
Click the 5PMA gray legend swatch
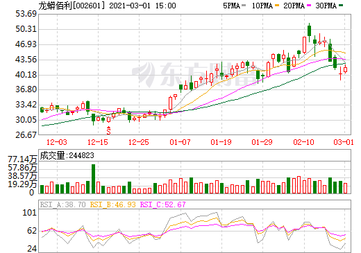[244, 5]
